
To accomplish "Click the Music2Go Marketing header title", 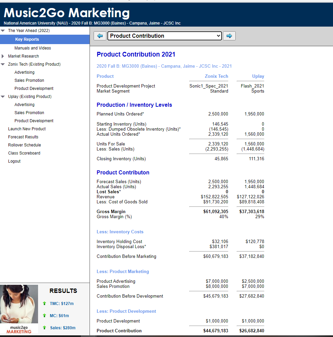I will click(67, 13).
